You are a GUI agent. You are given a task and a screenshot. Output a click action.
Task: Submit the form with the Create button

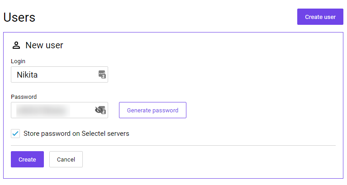point(27,159)
